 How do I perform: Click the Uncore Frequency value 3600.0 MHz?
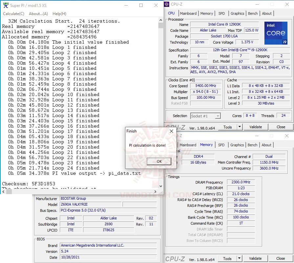[x=269, y=168]
